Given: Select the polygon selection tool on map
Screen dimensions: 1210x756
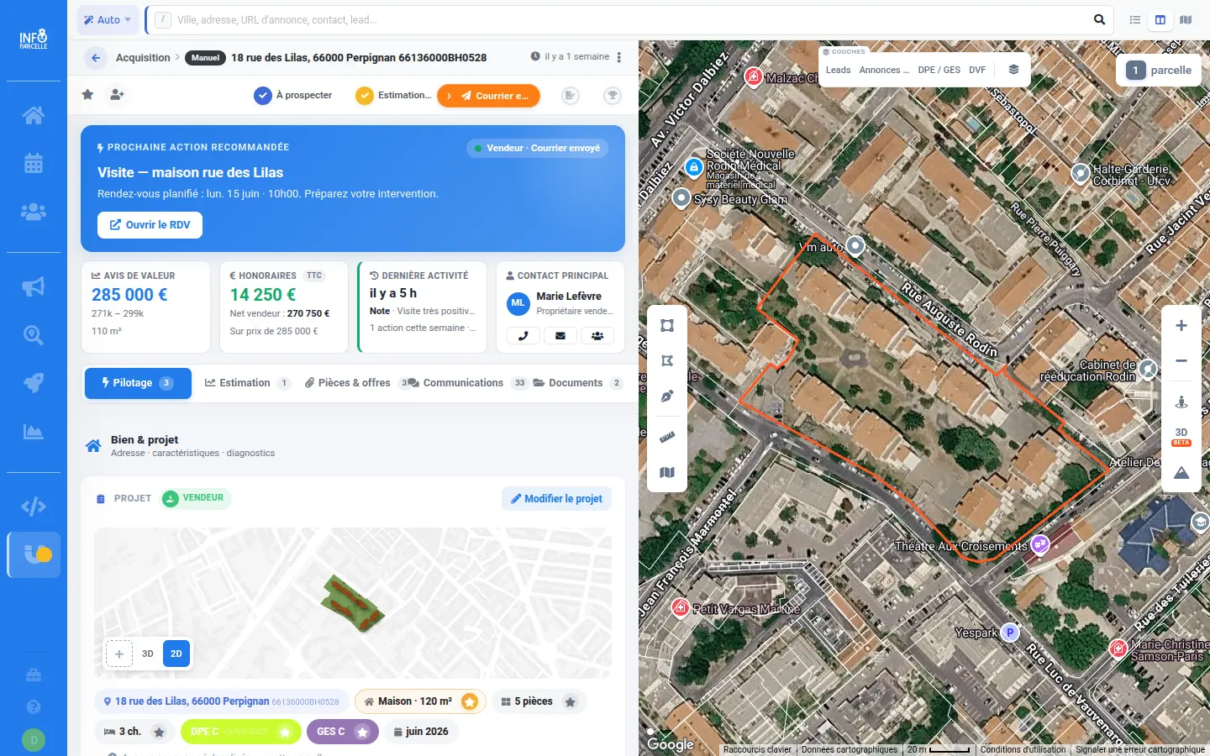Looking at the screenshot, I should tap(667, 360).
